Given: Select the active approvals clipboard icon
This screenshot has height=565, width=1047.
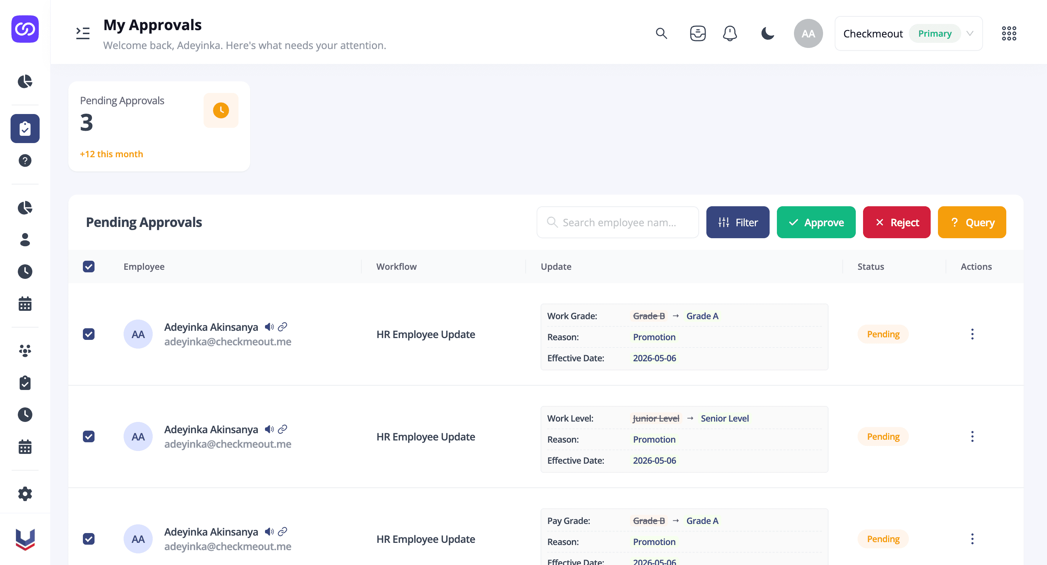Looking at the screenshot, I should click(x=25, y=129).
